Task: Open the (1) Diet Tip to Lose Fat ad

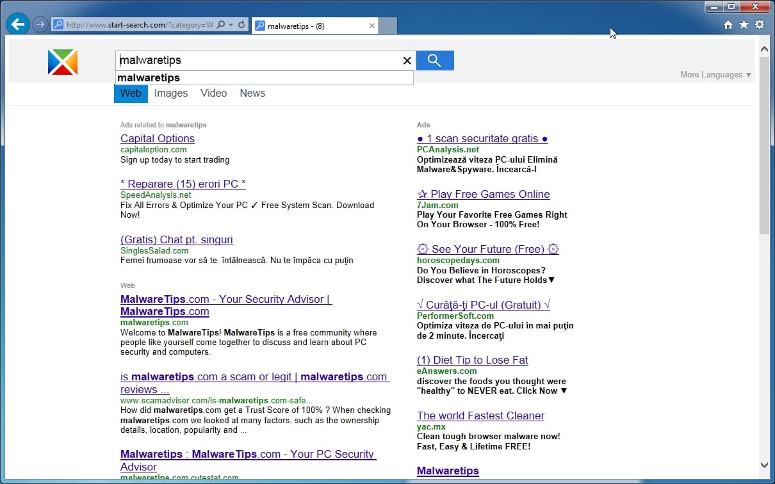Action: click(x=473, y=360)
